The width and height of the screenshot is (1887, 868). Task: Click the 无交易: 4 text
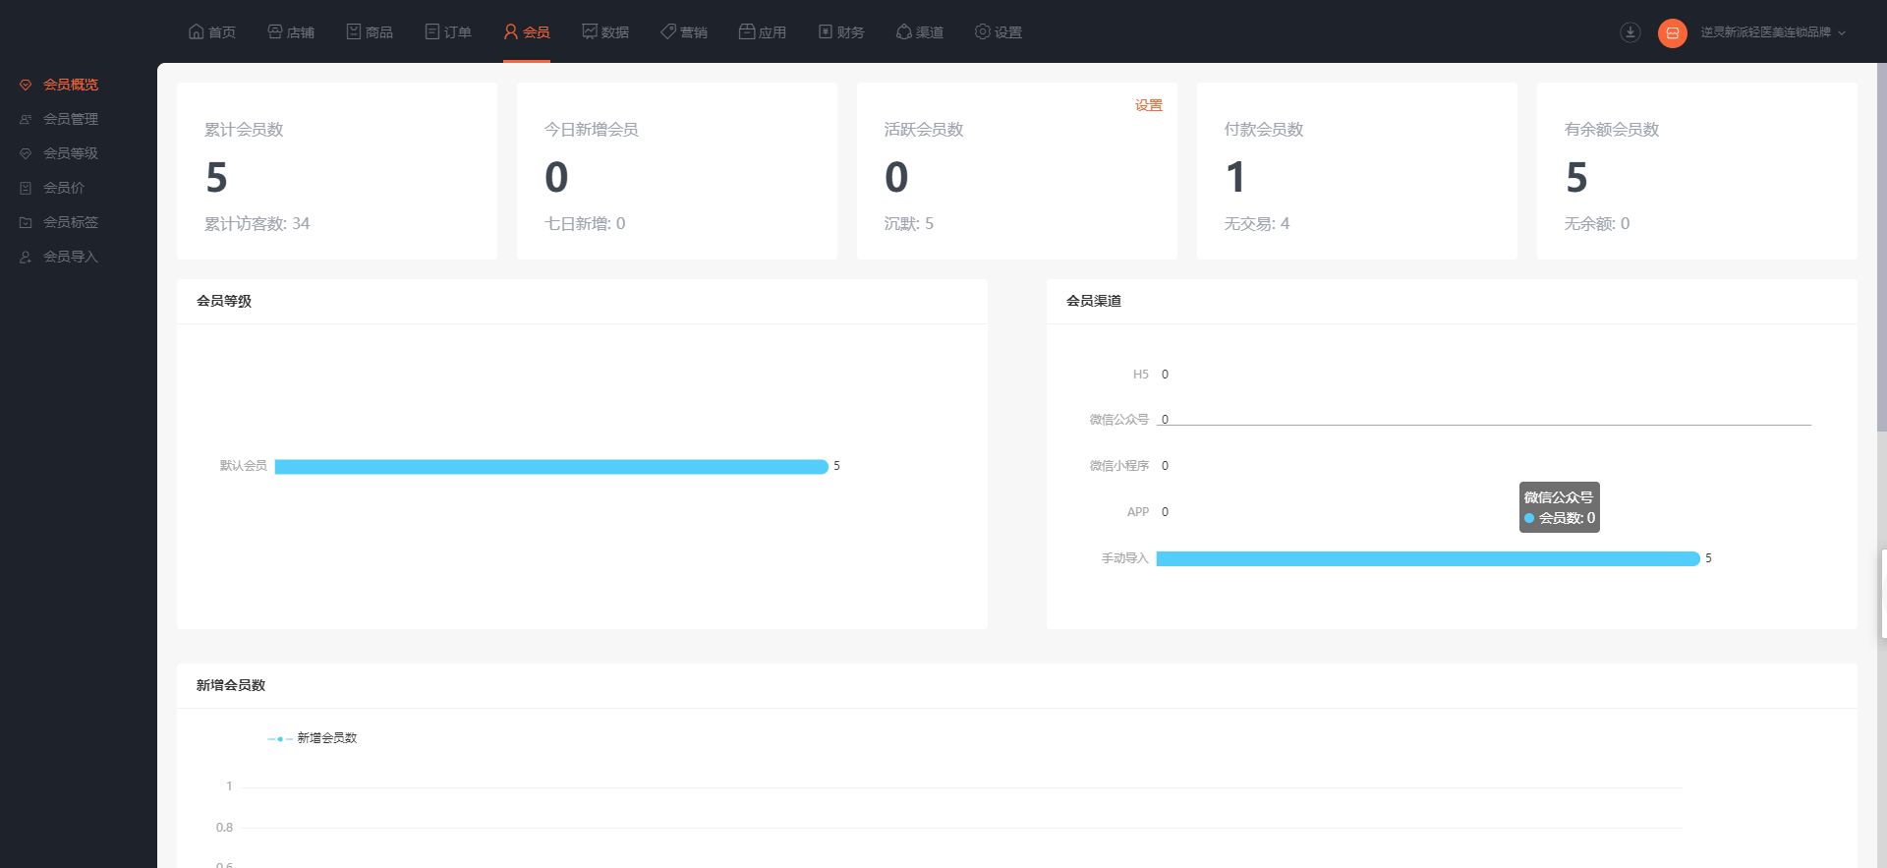1257,224
